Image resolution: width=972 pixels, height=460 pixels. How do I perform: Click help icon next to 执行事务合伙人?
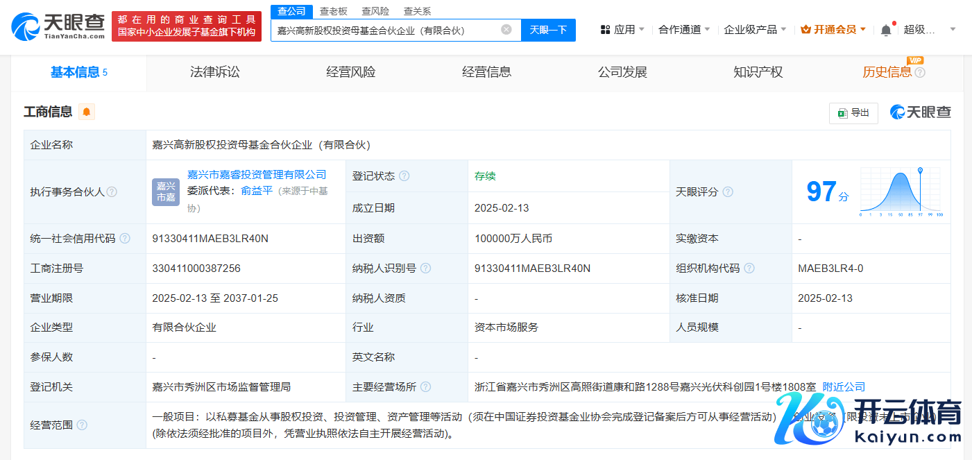click(112, 192)
